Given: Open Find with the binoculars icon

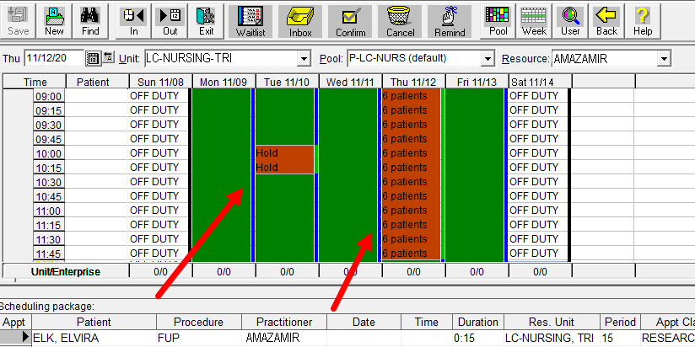Looking at the screenshot, I should (90, 21).
